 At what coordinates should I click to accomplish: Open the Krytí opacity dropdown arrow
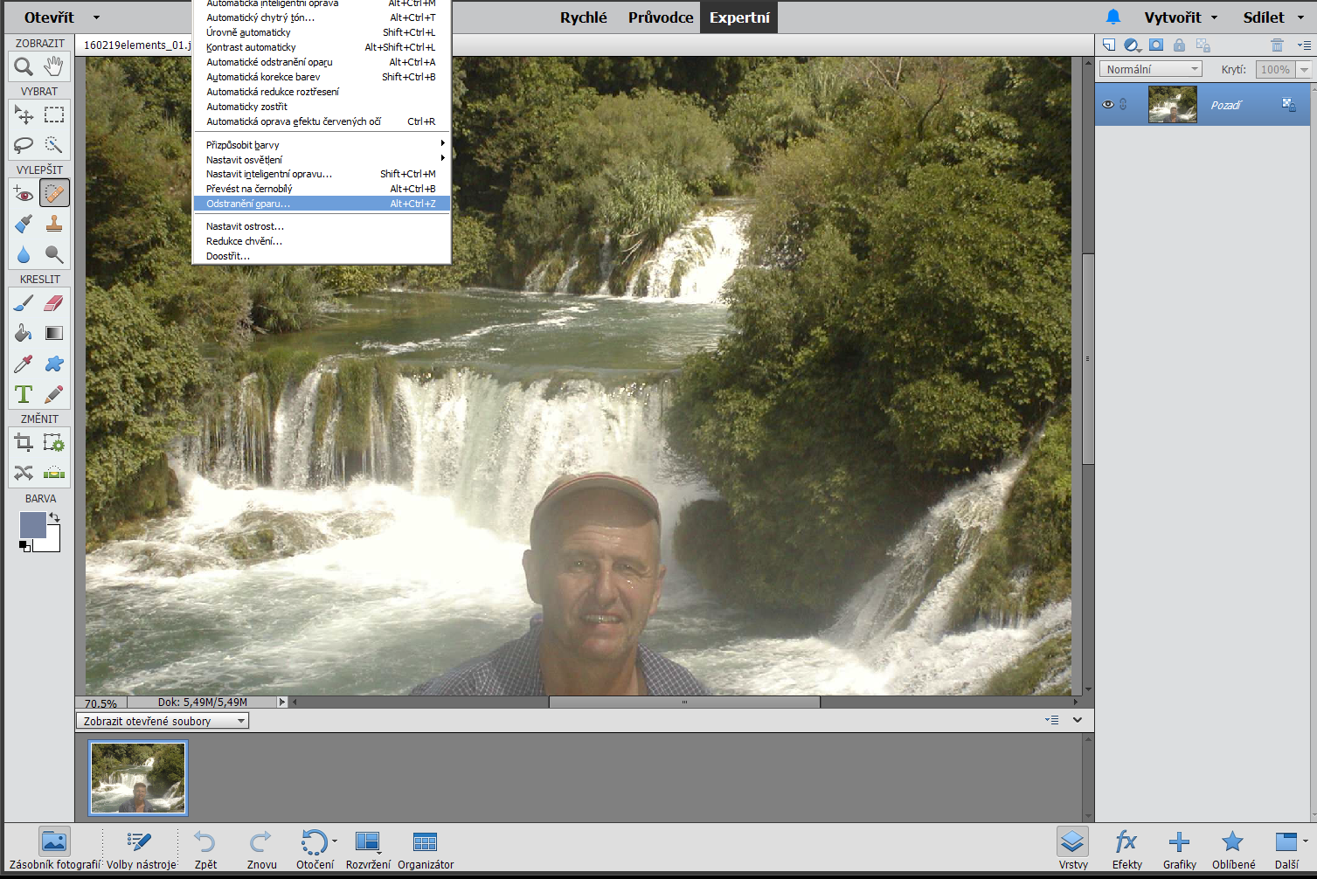click(x=1304, y=70)
